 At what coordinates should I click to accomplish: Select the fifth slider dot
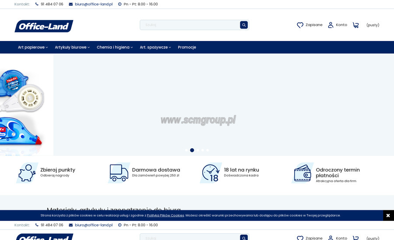pyautogui.click(x=208, y=150)
